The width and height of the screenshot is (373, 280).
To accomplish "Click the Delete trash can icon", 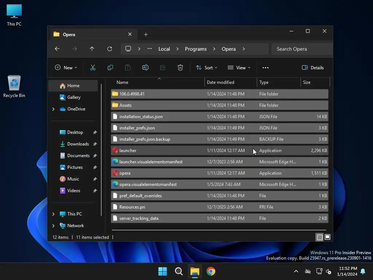I will point(180,67).
